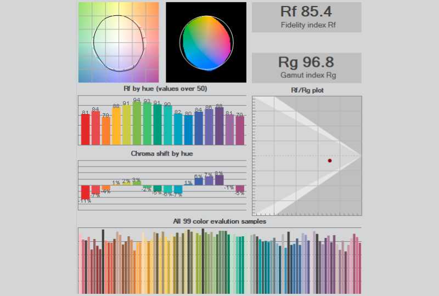Image resolution: width=439 pixels, height=296 pixels.
Task: Pick the blue Rf bar labeled 80
Action: pyautogui.click(x=188, y=129)
